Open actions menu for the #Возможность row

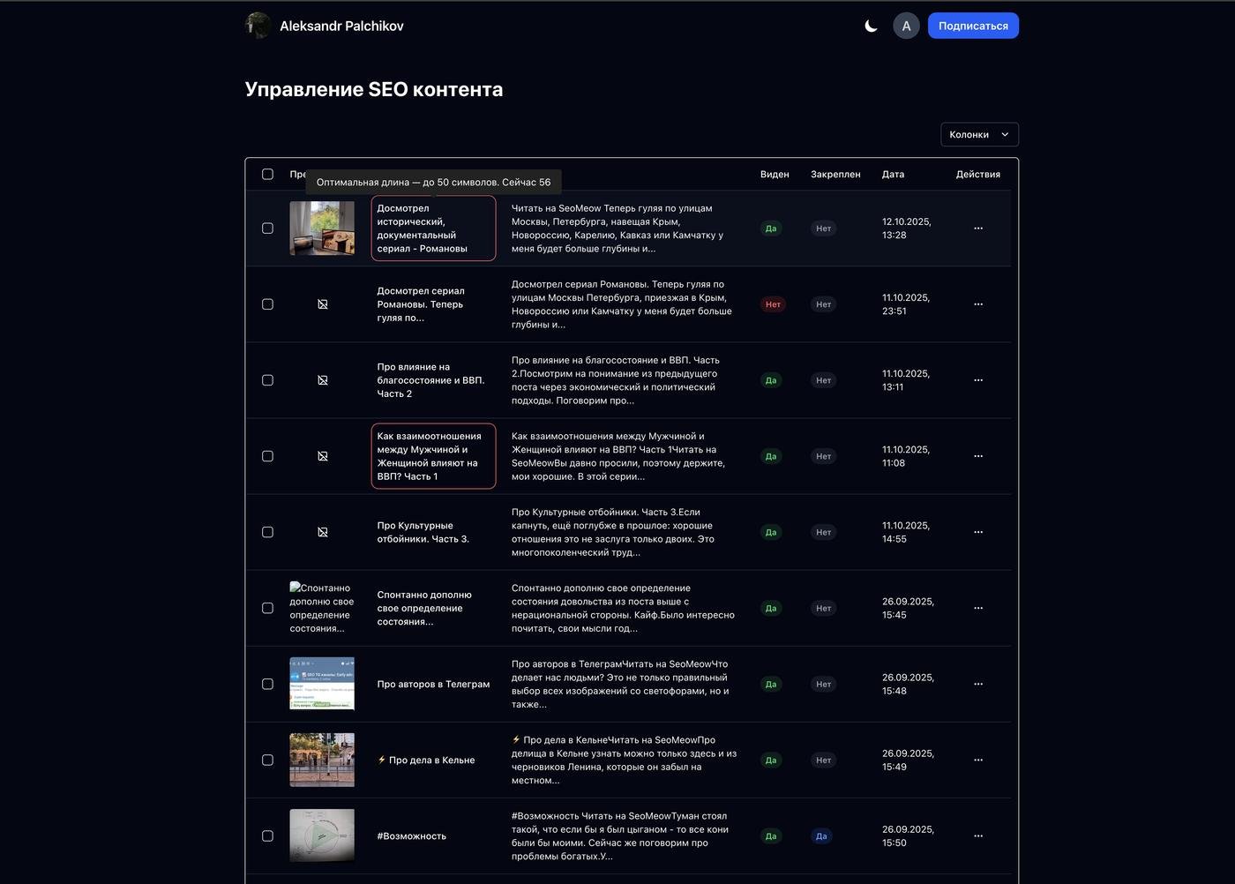[977, 836]
